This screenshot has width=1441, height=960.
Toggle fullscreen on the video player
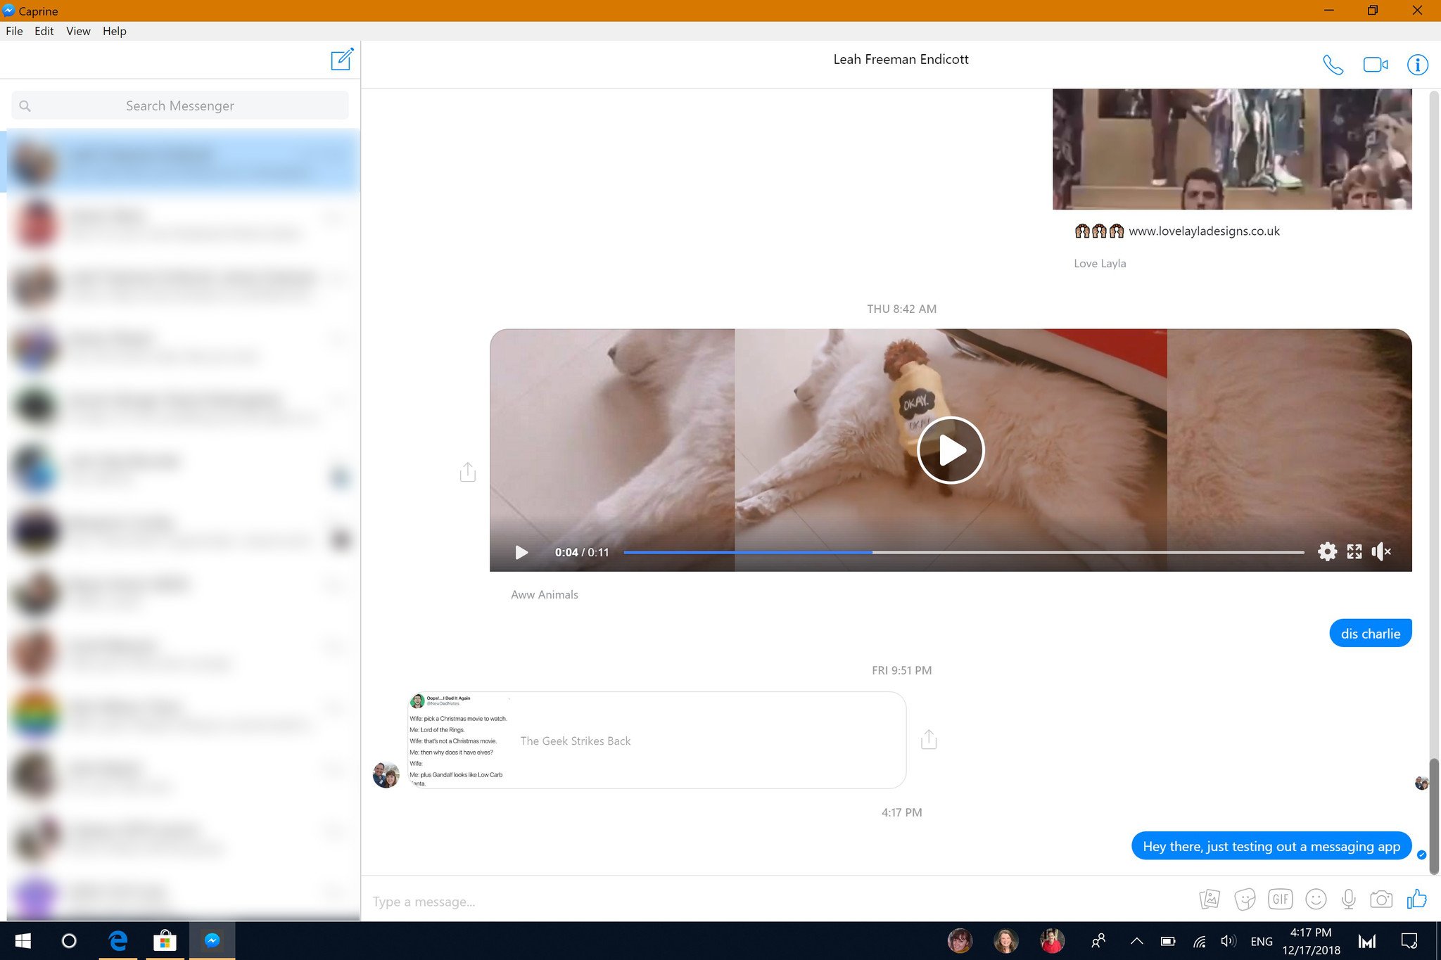[x=1354, y=552]
